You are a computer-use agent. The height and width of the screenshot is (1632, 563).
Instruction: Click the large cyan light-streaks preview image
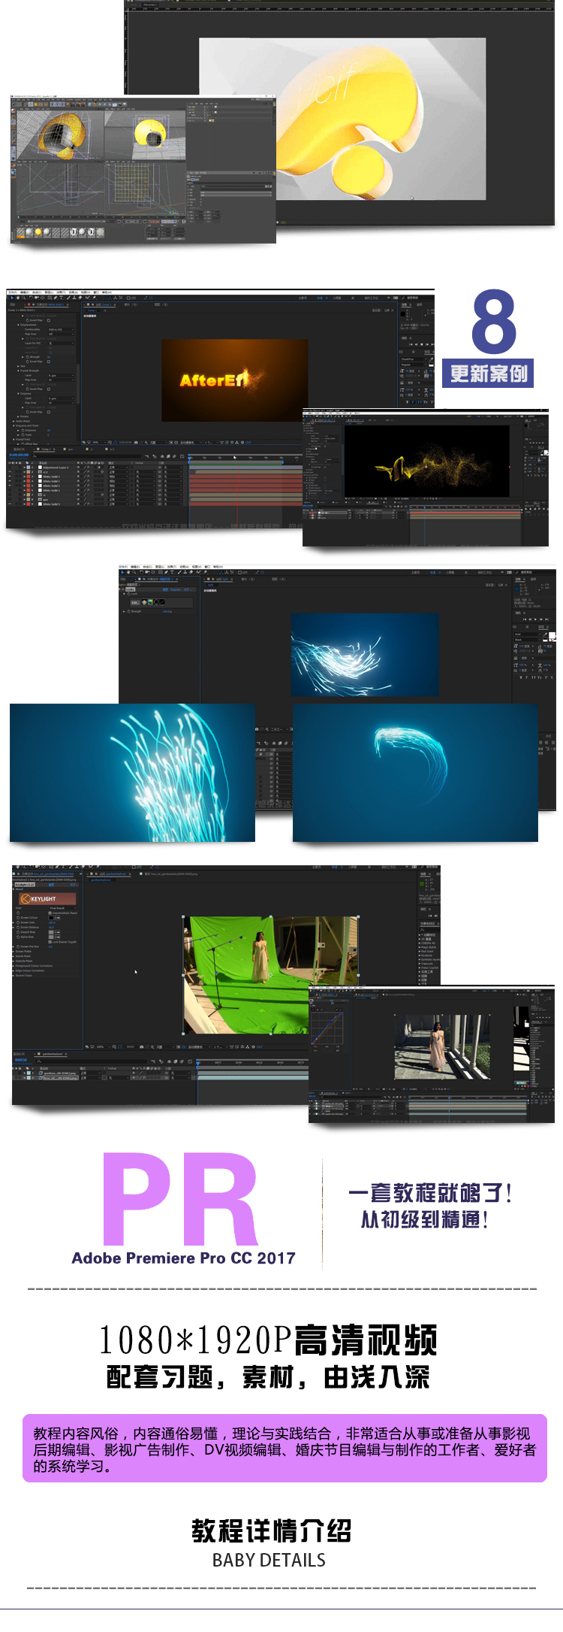(x=132, y=772)
